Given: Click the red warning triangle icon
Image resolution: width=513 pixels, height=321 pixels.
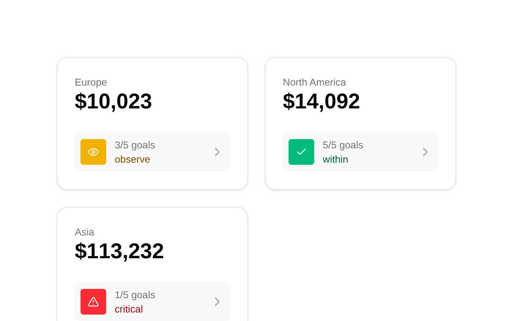Looking at the screenshot, I should pos(93,302).
